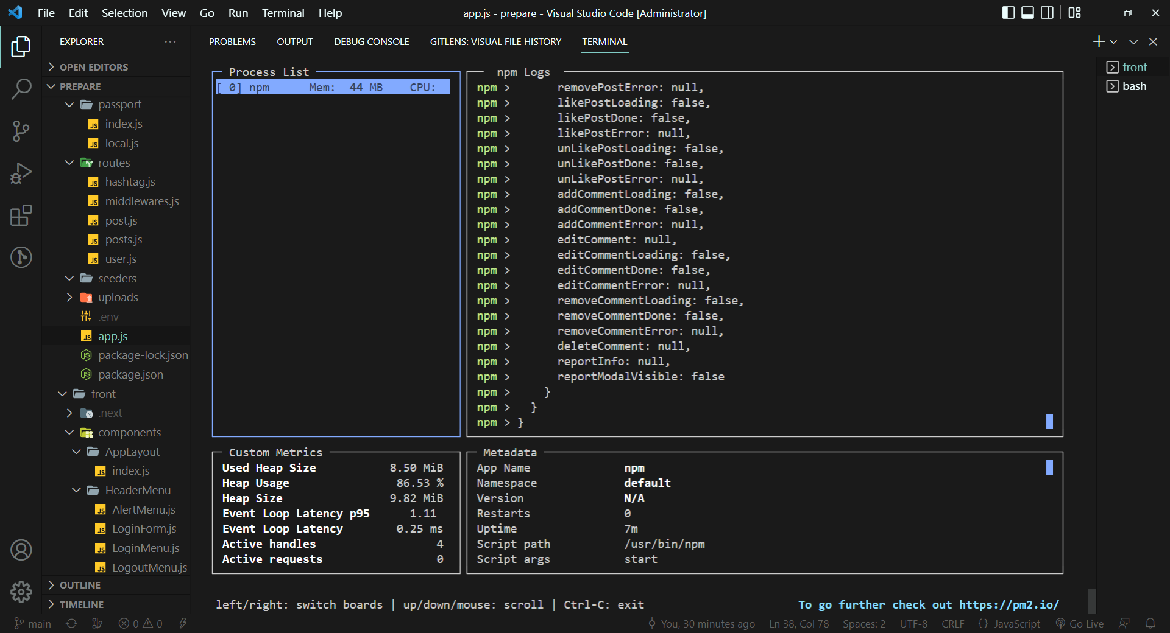Open the Explorer view in activity bar

tap(21, 47)
